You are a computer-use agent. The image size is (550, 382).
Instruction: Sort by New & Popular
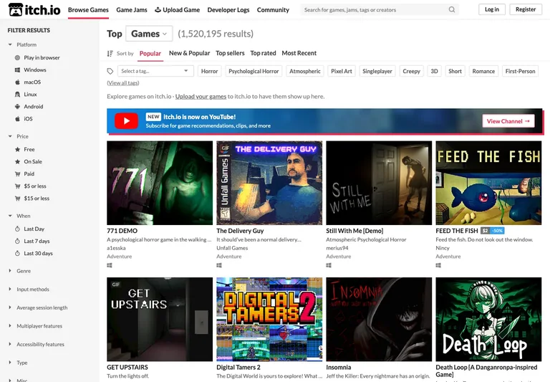point(189,53)
